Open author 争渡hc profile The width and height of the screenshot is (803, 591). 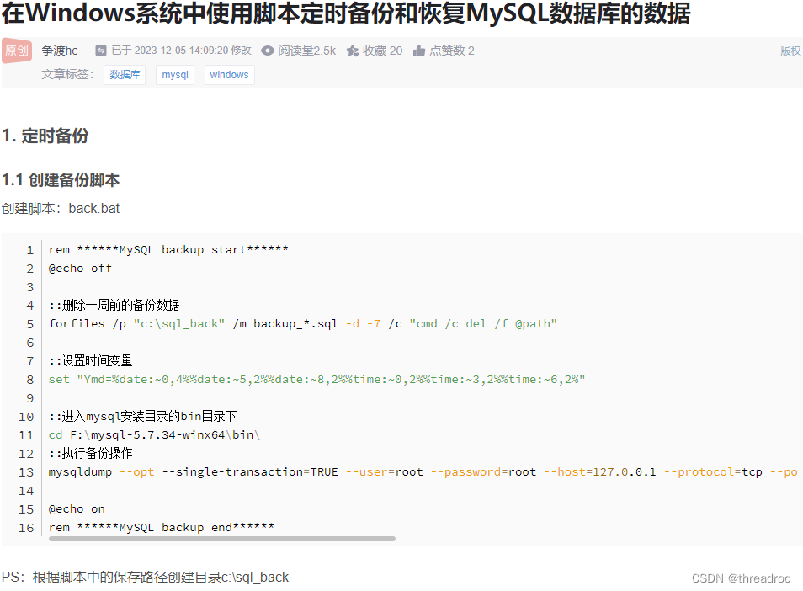[x=60, y=51]
